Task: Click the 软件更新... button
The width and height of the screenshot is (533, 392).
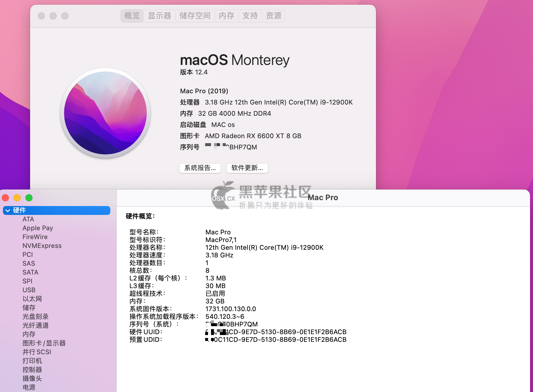Action: coord(247,168)
